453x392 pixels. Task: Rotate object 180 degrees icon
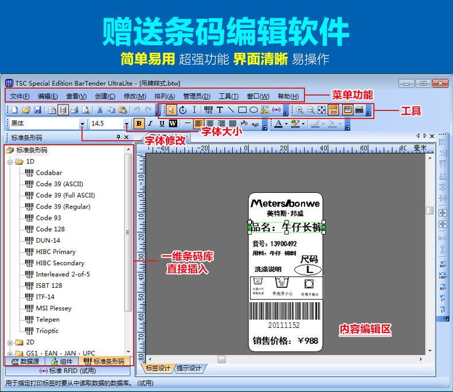[x=443, y=275]
